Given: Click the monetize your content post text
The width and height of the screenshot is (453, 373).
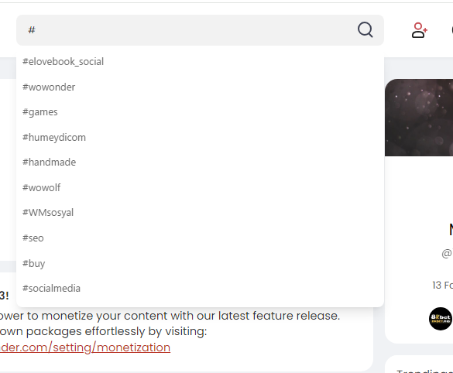Looking at the screenshot, I should [x=170, y=316].
